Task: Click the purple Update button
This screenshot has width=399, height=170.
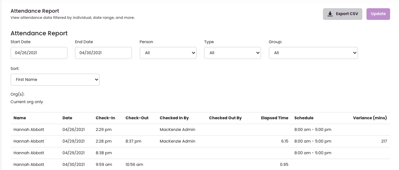Action: (378, 14)
